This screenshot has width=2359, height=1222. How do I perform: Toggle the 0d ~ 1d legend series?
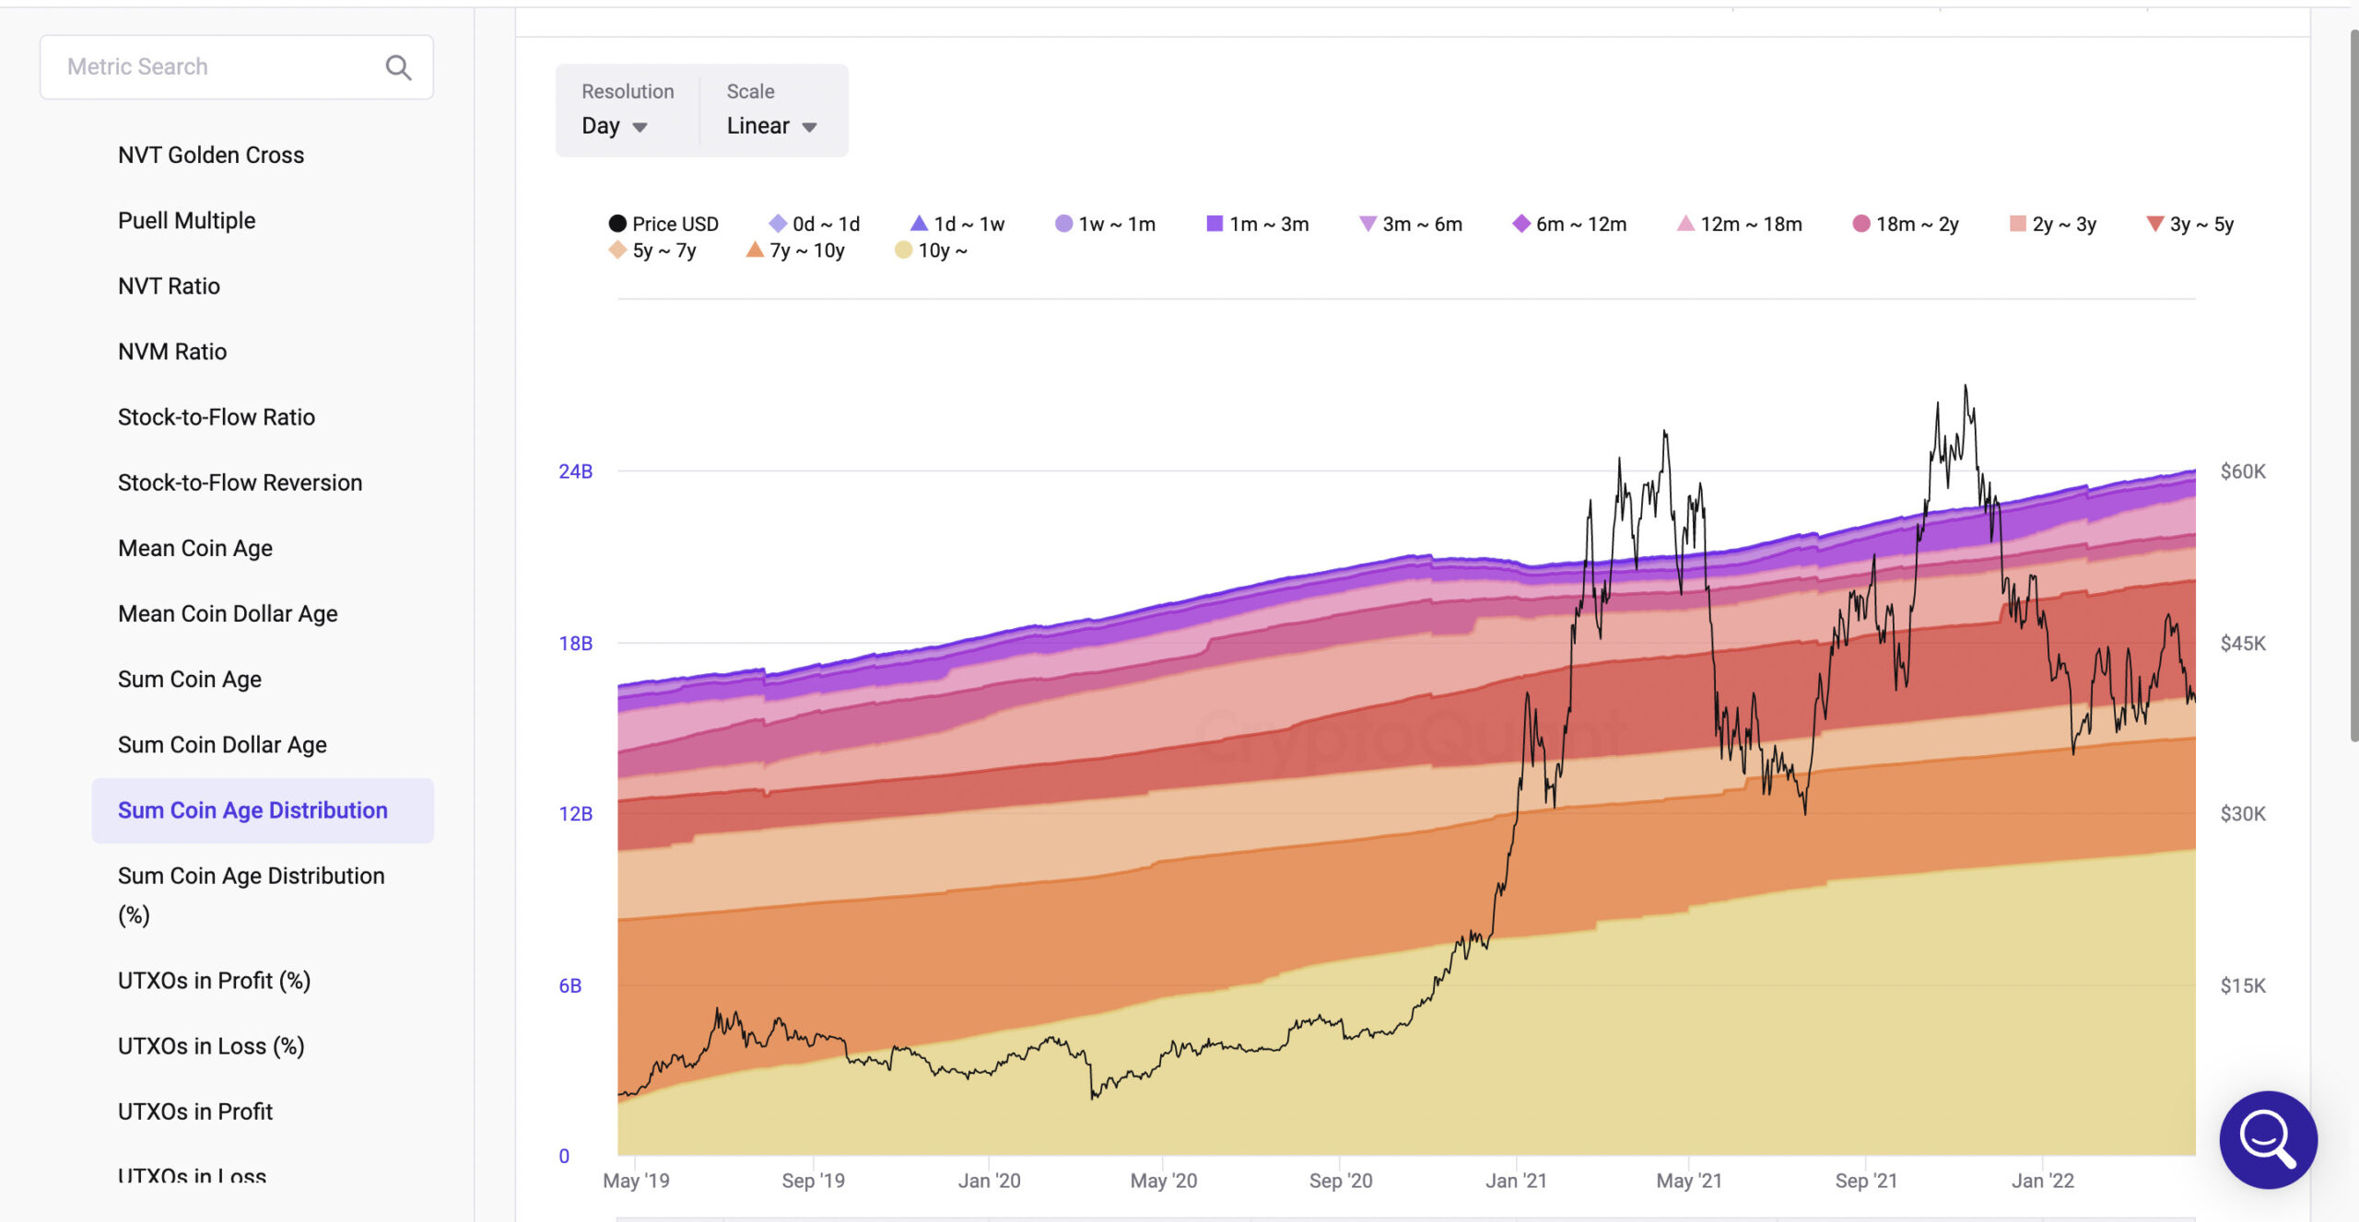pyautogui.click(x=815, y=224)
